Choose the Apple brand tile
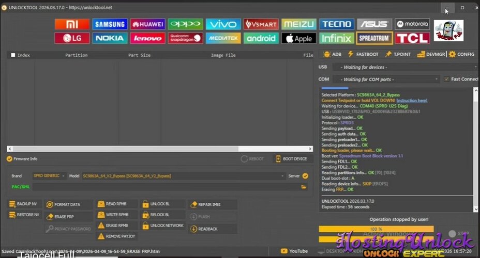Viewport: 480px width, 258px height. [x=299, y=38]
